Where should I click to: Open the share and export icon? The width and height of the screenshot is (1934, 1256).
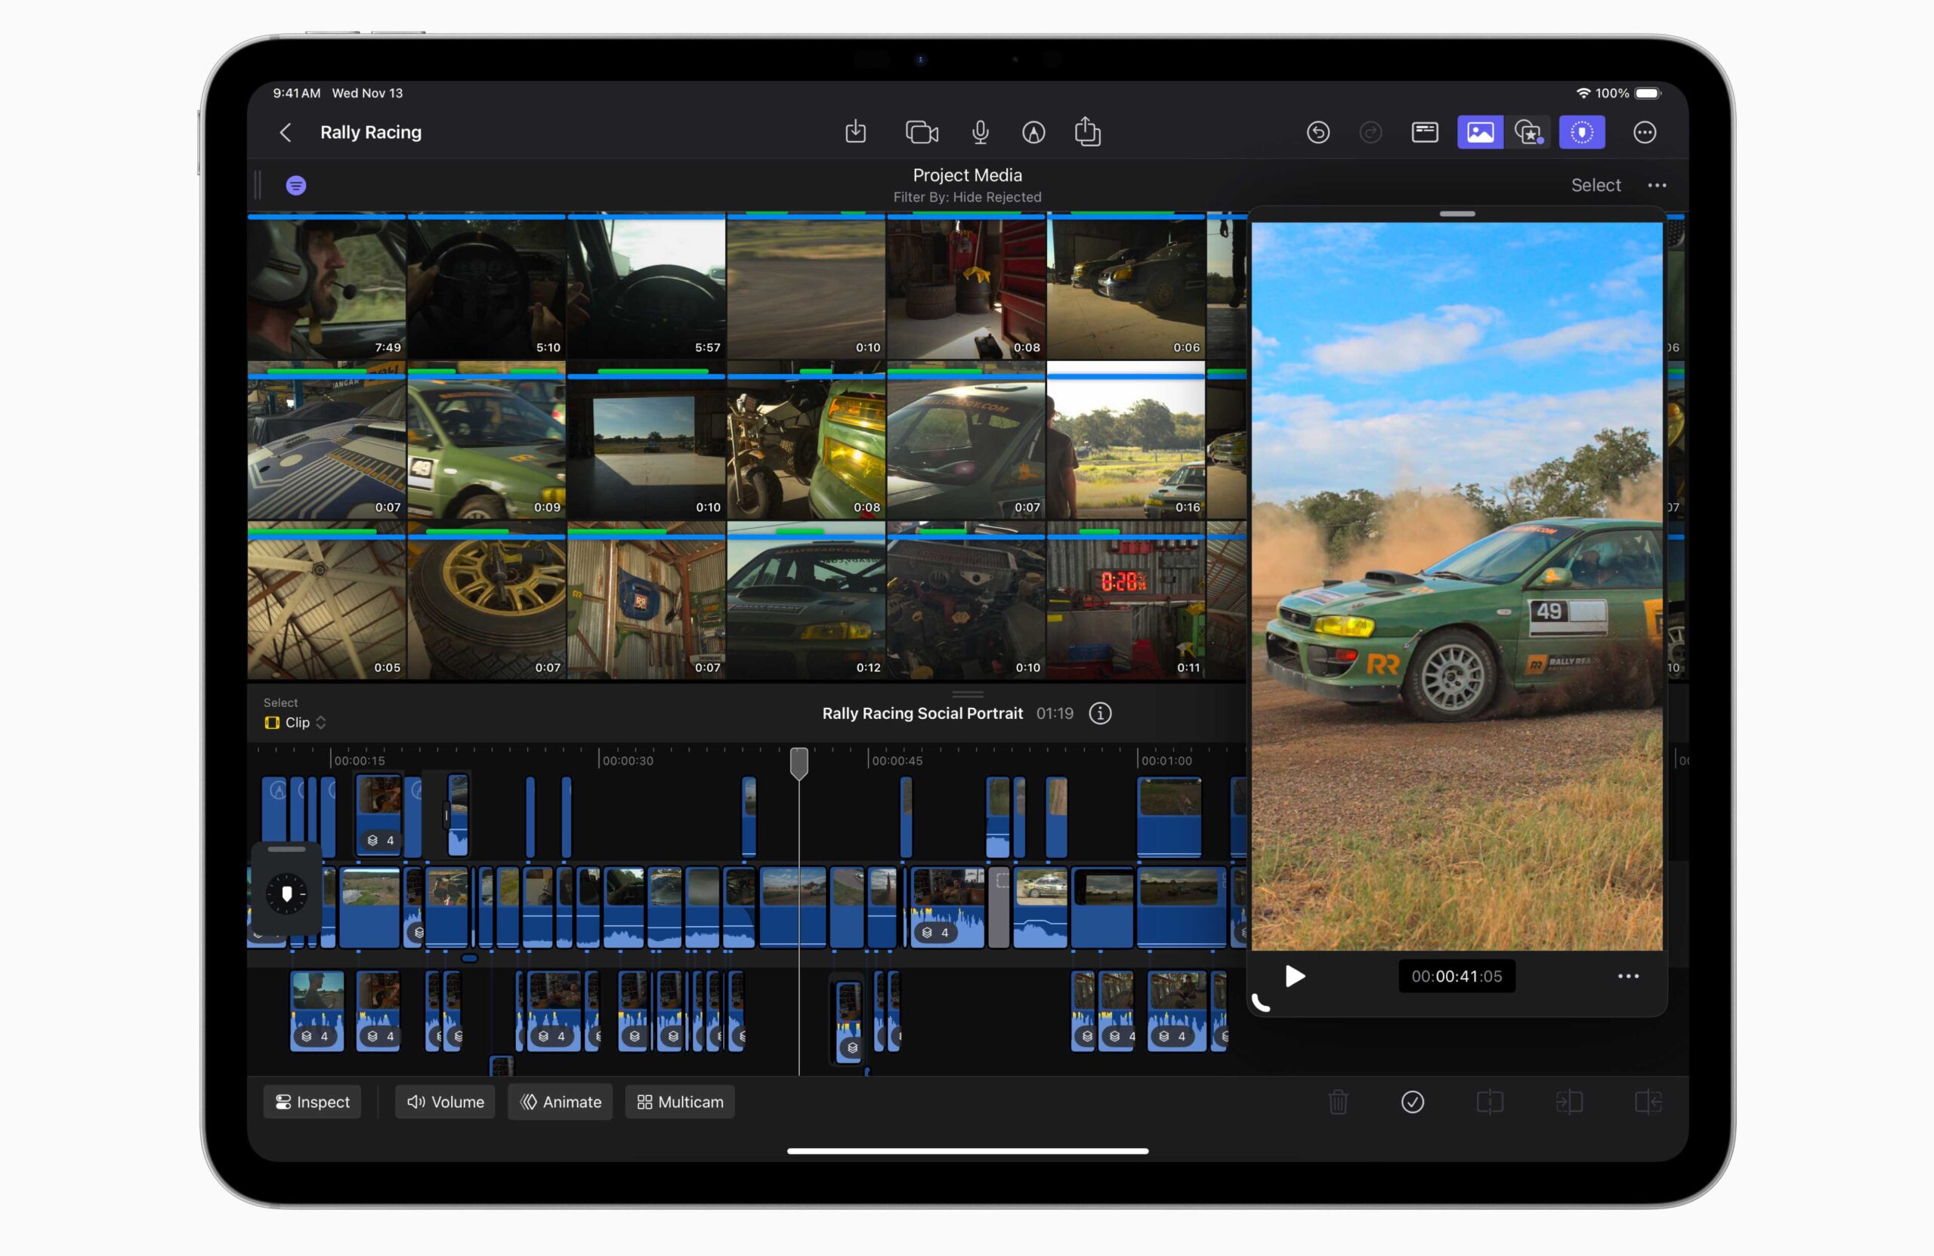point(1088,131)
